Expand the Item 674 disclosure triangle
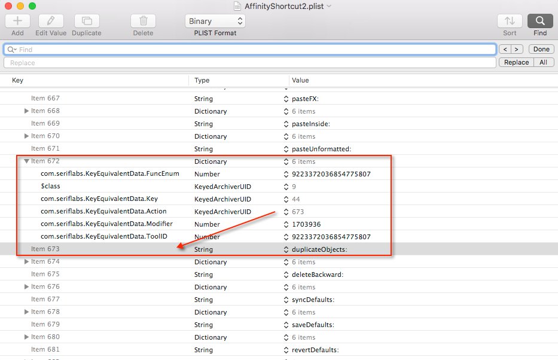Image resolution: width=558 pixels, height=360 pixels. coord(26,261)
